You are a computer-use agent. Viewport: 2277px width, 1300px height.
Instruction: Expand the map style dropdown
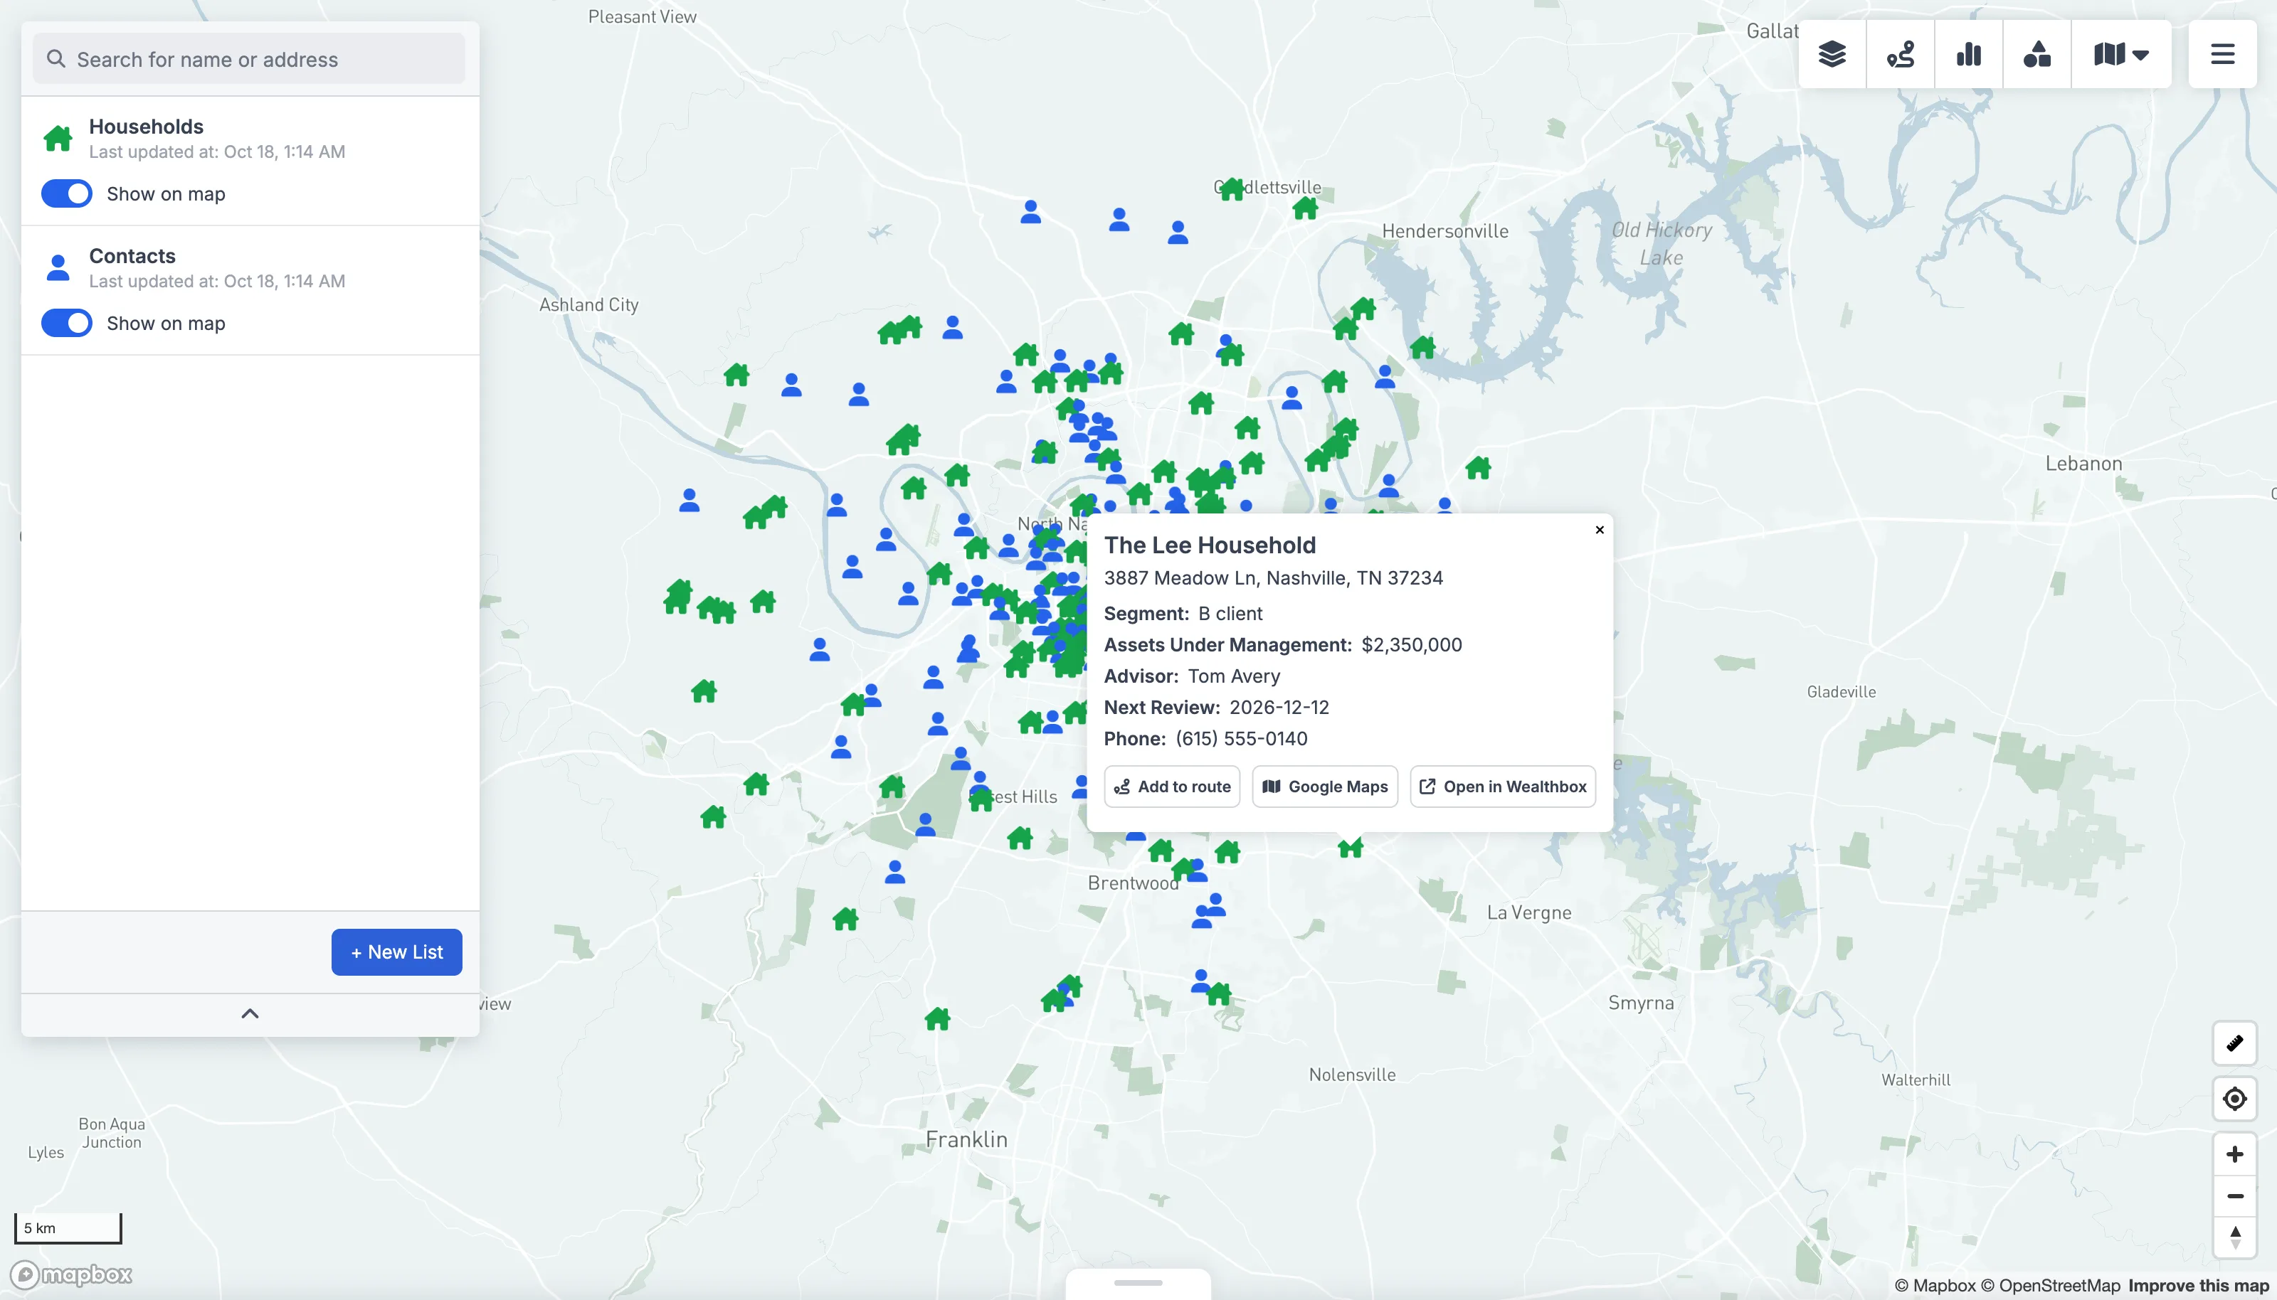[2120, 55]
